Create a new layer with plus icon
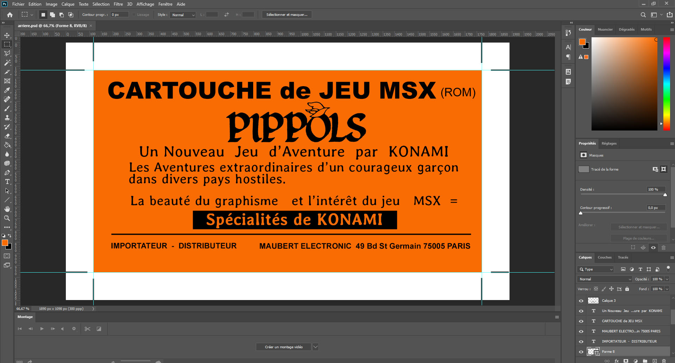Screen dimensions: 675x363 click(655, 361)
